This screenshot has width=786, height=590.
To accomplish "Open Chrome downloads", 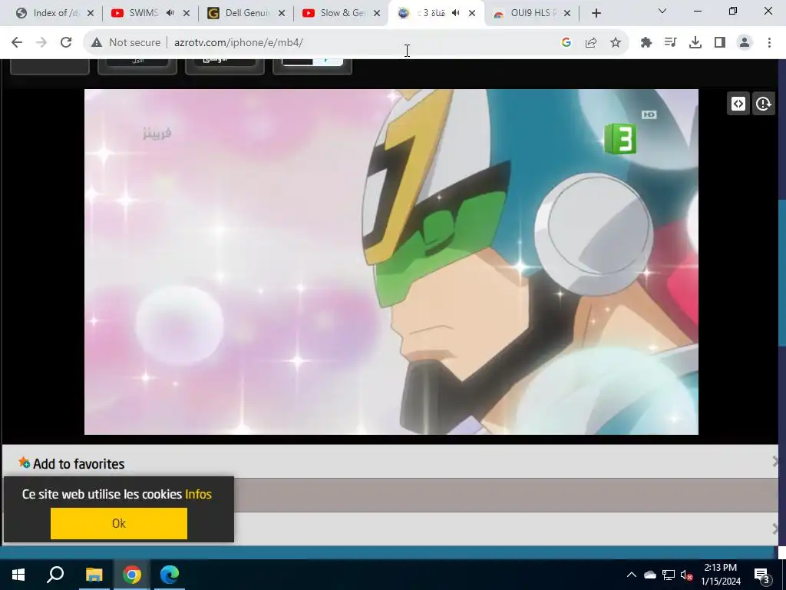I will [x=695, y=43].
